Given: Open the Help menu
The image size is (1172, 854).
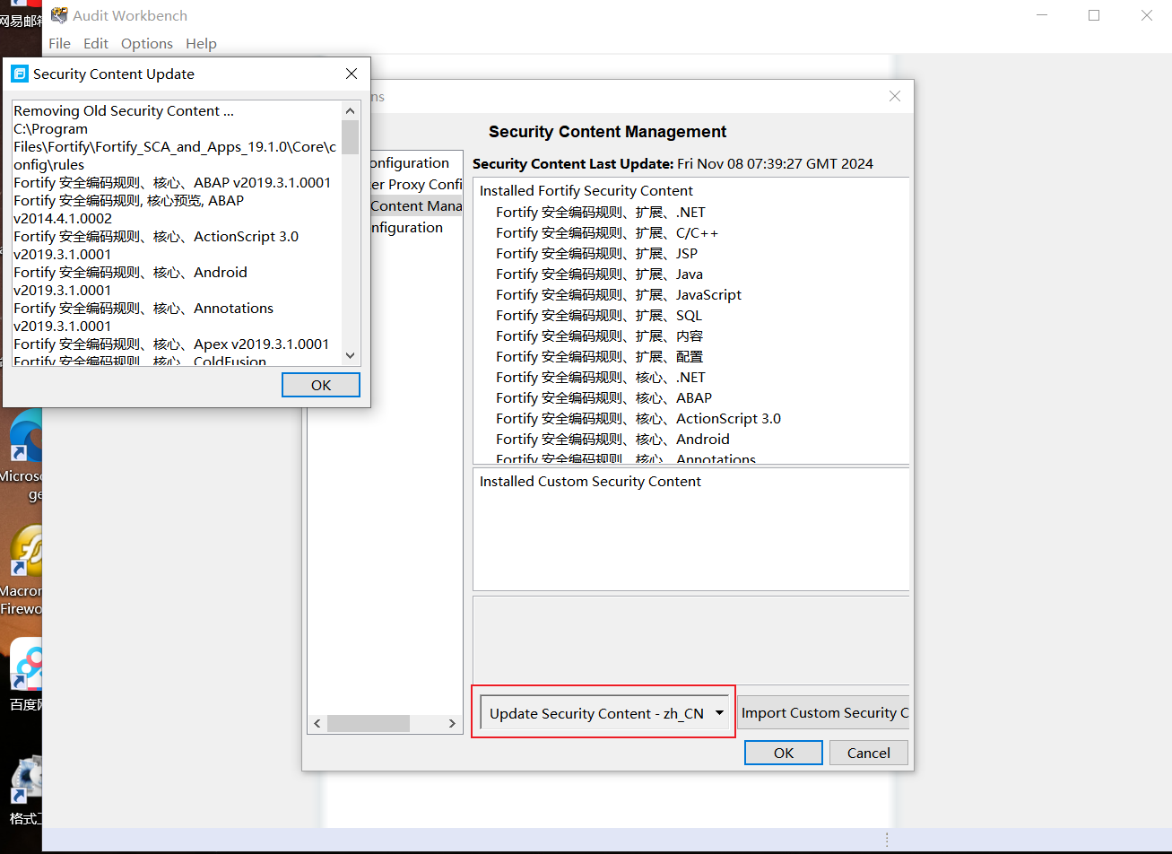Looking at the screenshot, I should 201,43.
